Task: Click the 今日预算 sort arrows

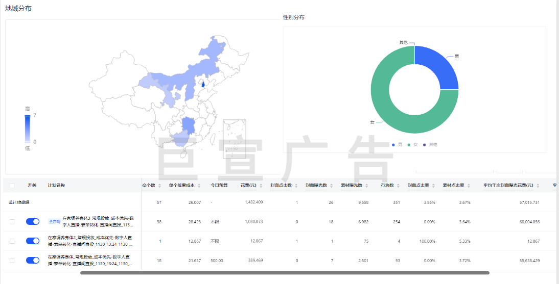Action: tap(231, 185)
